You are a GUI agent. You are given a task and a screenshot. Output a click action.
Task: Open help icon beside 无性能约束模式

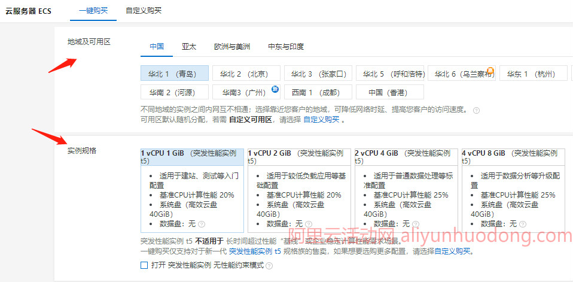click(x=269, y=266)
